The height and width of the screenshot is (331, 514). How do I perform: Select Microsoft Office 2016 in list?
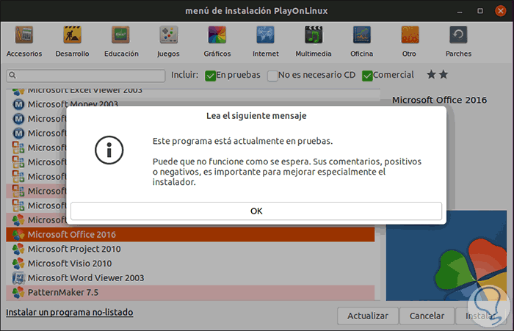(x=190, y=235)
